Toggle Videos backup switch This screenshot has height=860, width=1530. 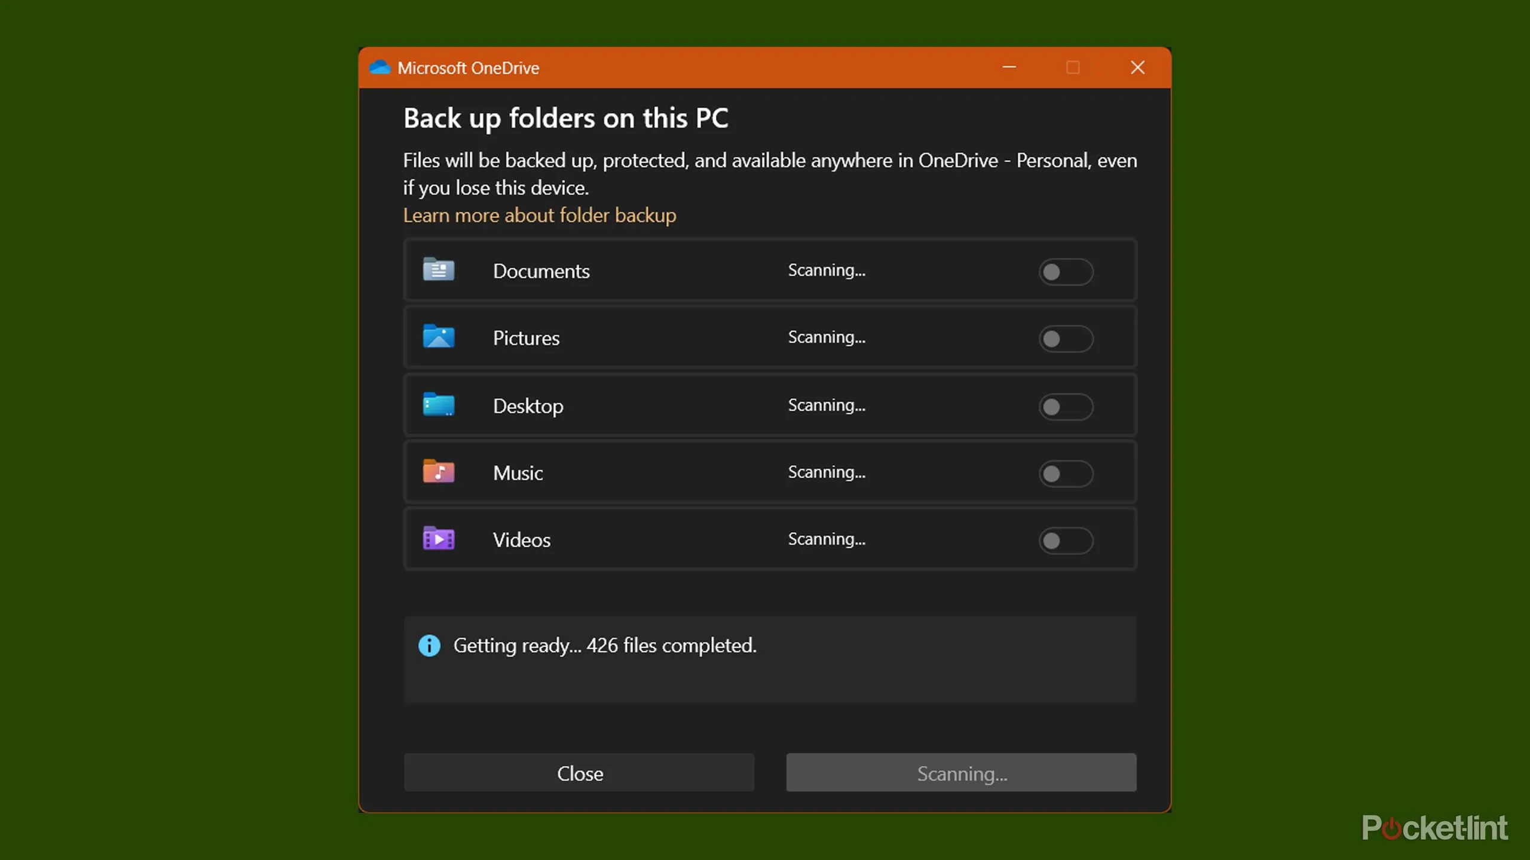pos(1066,542)
